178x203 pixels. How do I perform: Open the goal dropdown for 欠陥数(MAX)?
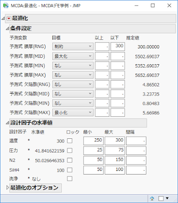click(x=73, y=113)
